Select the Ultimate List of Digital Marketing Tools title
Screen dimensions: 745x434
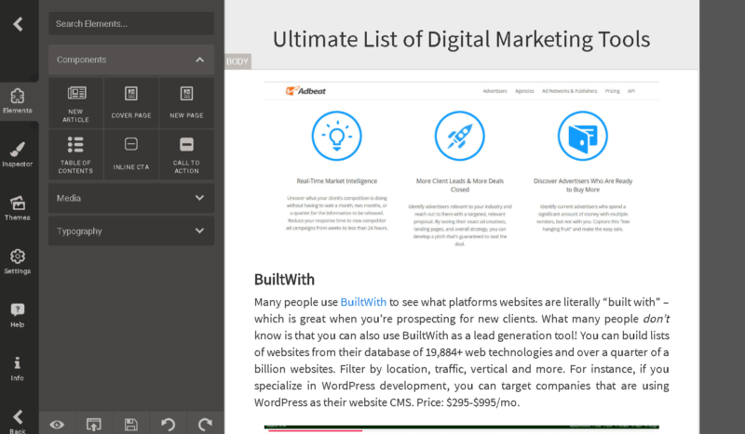(x=461, y=39)
